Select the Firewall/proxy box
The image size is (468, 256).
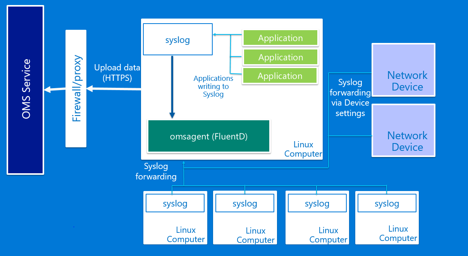(x=76, y=89)
